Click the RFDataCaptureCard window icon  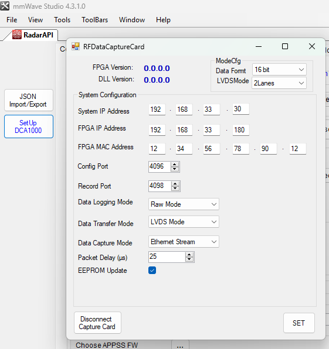(76, 46)
